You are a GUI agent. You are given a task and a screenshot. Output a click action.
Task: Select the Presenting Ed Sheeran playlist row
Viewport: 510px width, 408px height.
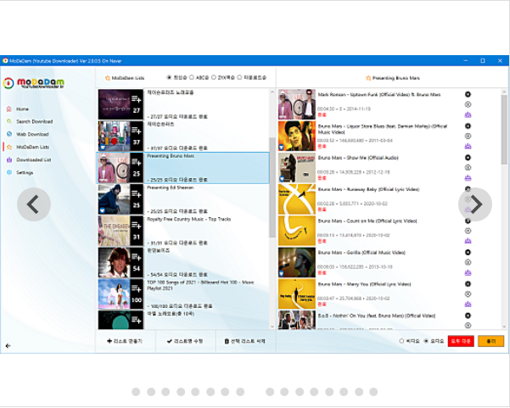[183, 199]
